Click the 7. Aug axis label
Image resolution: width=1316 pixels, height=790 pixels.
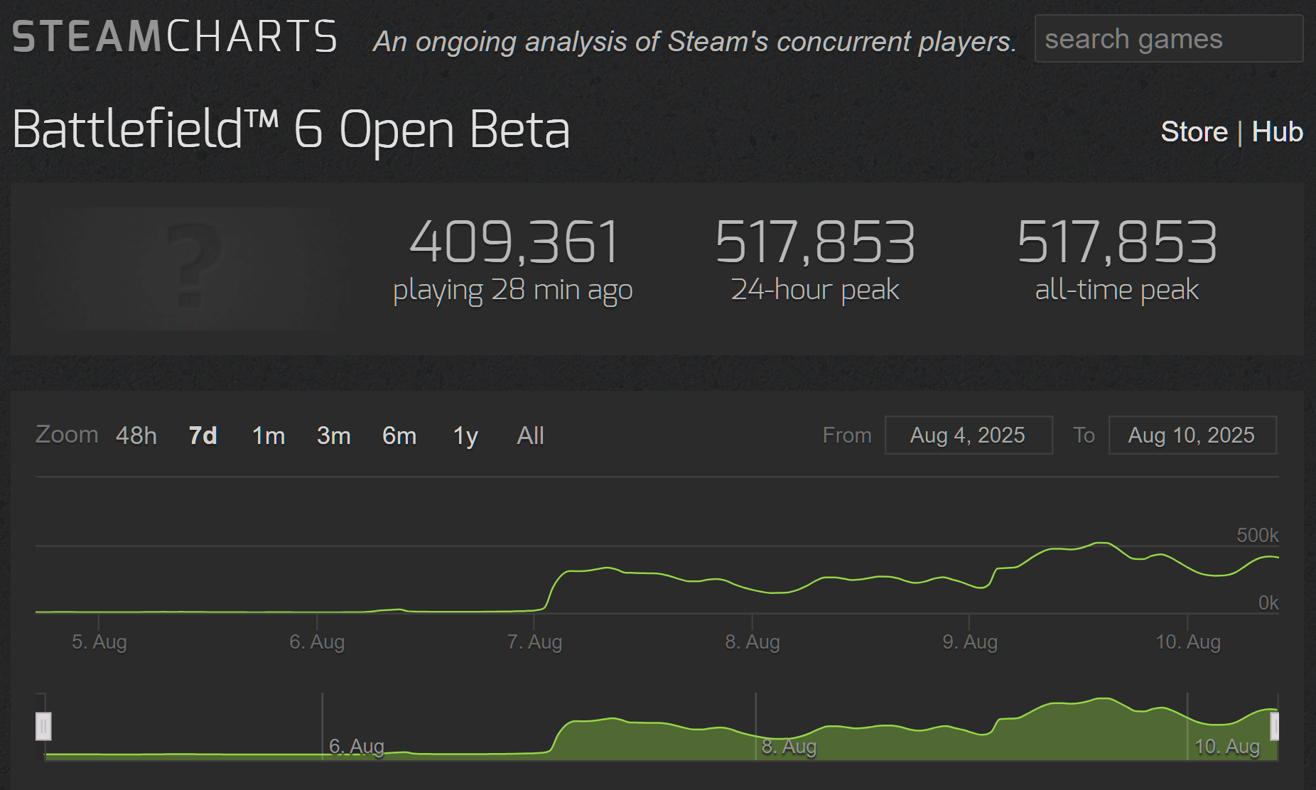(x=535, y=642)
